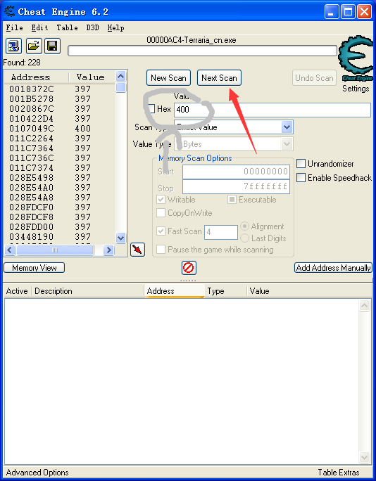Click Cheat Engine title bar gear icon
This screenshot has height=481, width=376.
tap(10, 12)
